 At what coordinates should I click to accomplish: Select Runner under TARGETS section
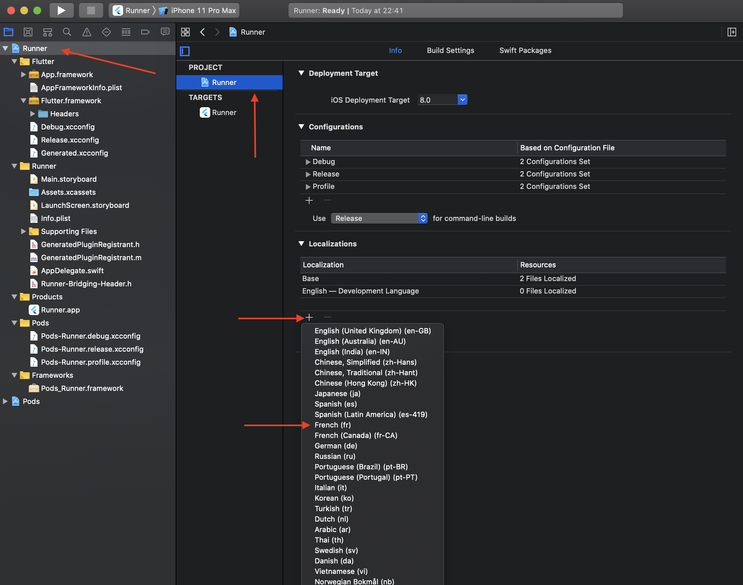tap(224, 112)
